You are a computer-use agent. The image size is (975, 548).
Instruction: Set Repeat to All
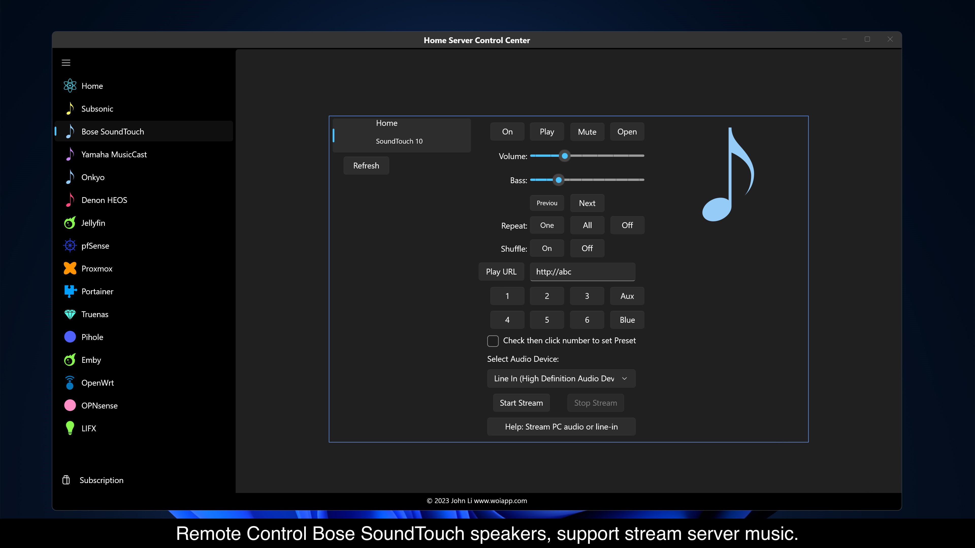pyautogui.click(x=587, y=225)
